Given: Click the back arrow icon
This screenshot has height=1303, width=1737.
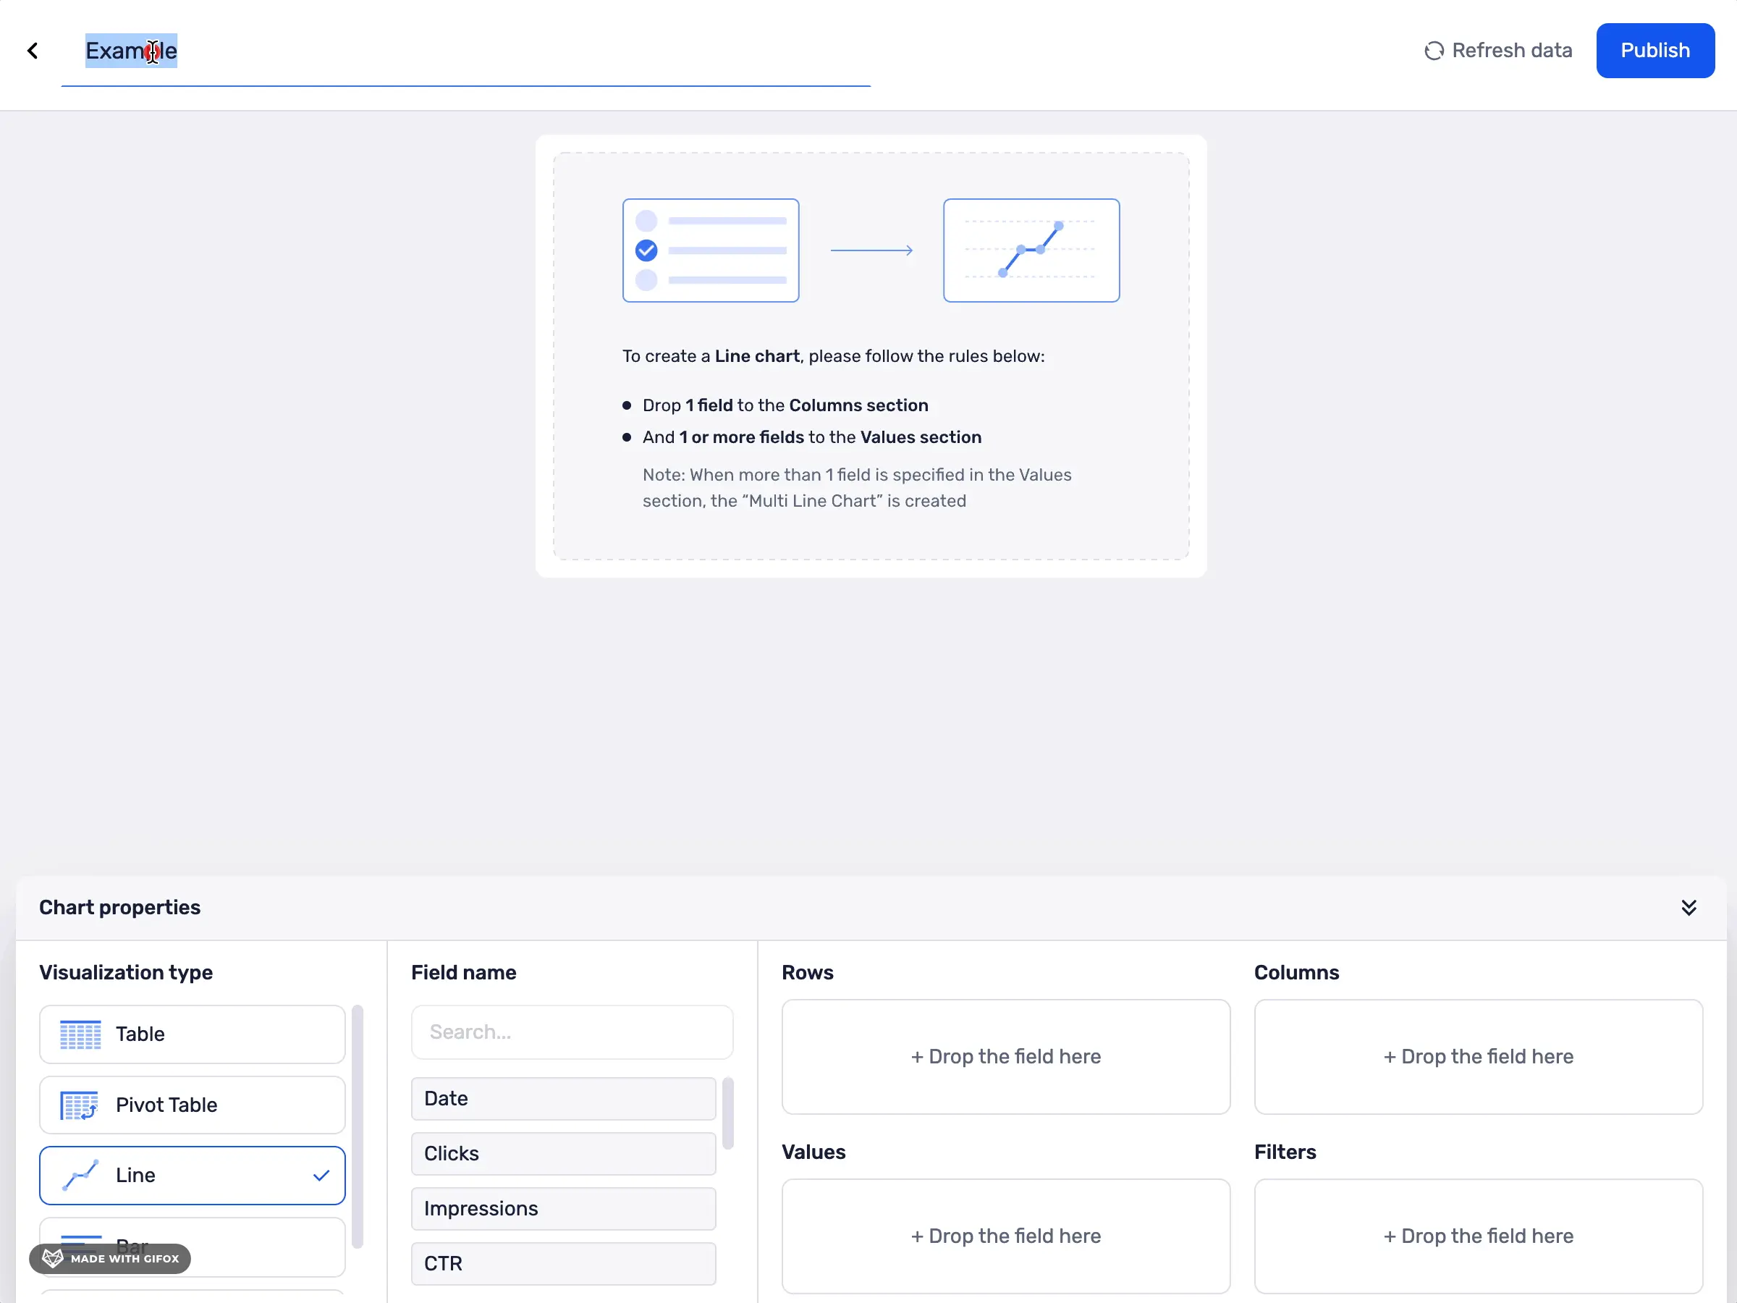Looking at the screenshot, I should point(32,51).
